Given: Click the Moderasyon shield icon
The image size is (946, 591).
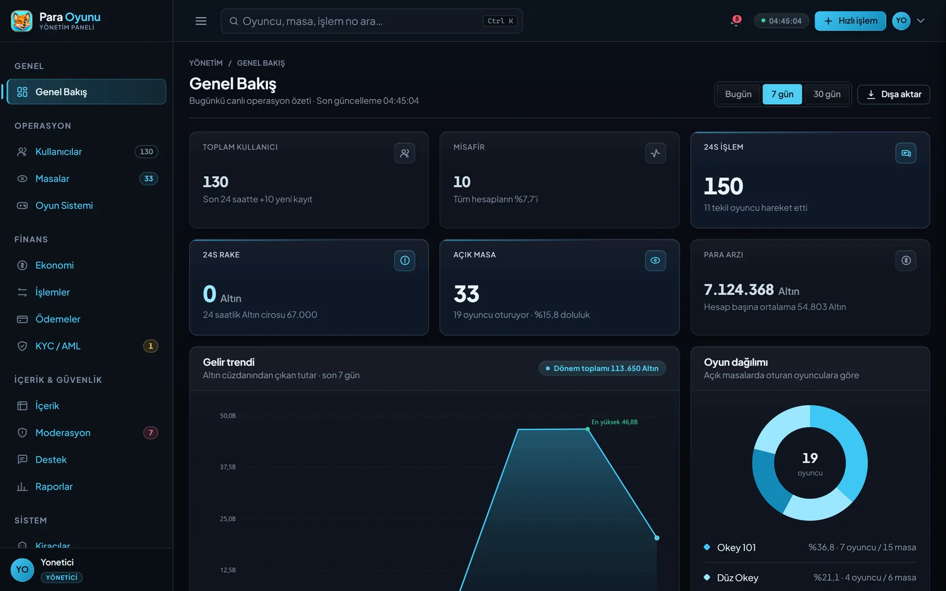Looking at the screenshot, I should [x=23, y=433].
